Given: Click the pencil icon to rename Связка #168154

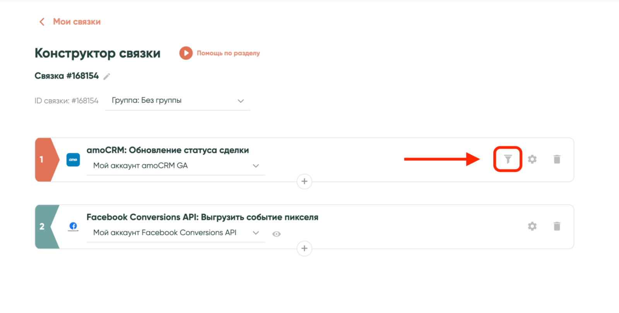Looking at the screenshot, I should (107, 76).
